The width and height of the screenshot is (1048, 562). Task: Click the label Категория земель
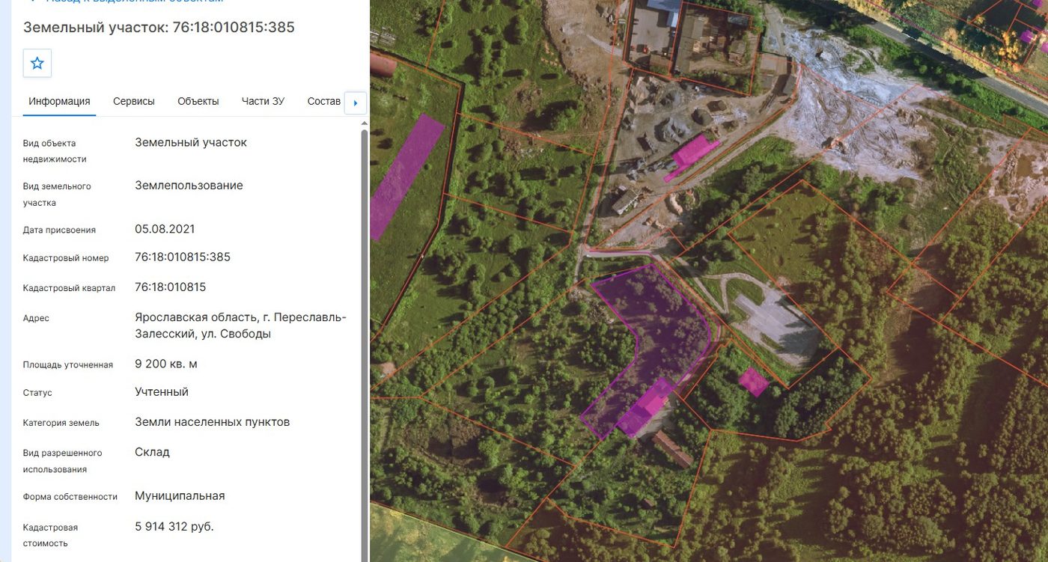click(x=61, y=423)
